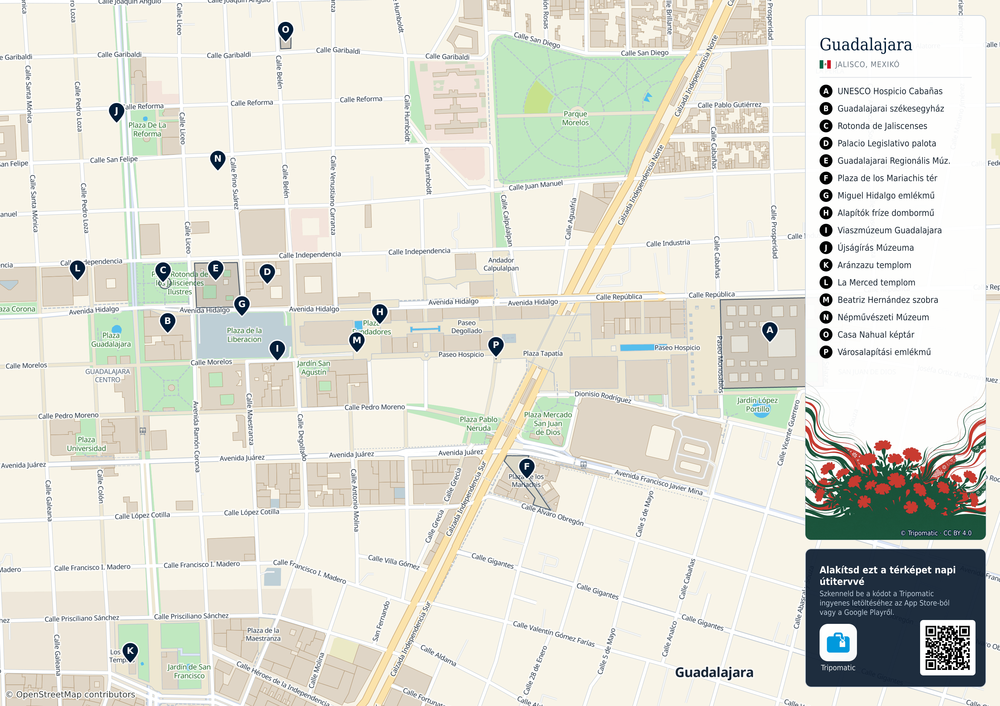Click map pin D on Calle Independencia block

pos(267,273)
